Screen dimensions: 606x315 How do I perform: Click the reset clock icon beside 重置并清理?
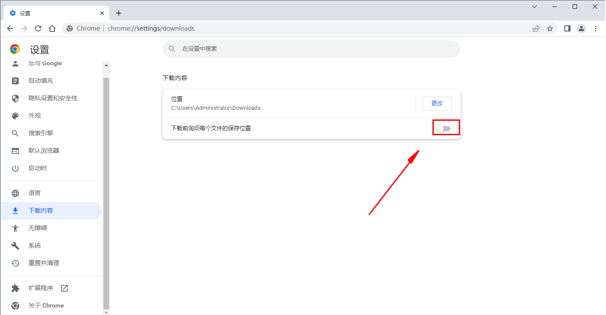point(15,263)
